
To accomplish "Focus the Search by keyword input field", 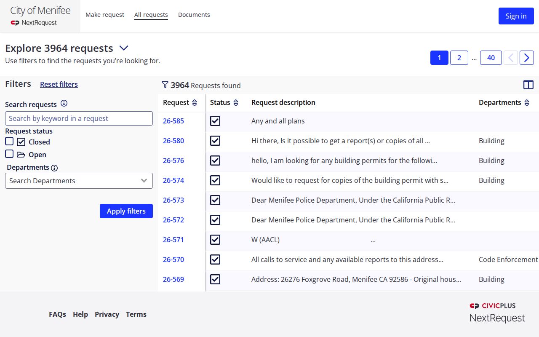I will coord(79,118).
